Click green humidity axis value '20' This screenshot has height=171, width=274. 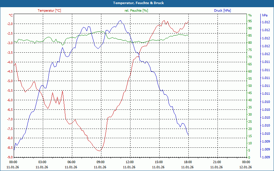coord(250,129)
